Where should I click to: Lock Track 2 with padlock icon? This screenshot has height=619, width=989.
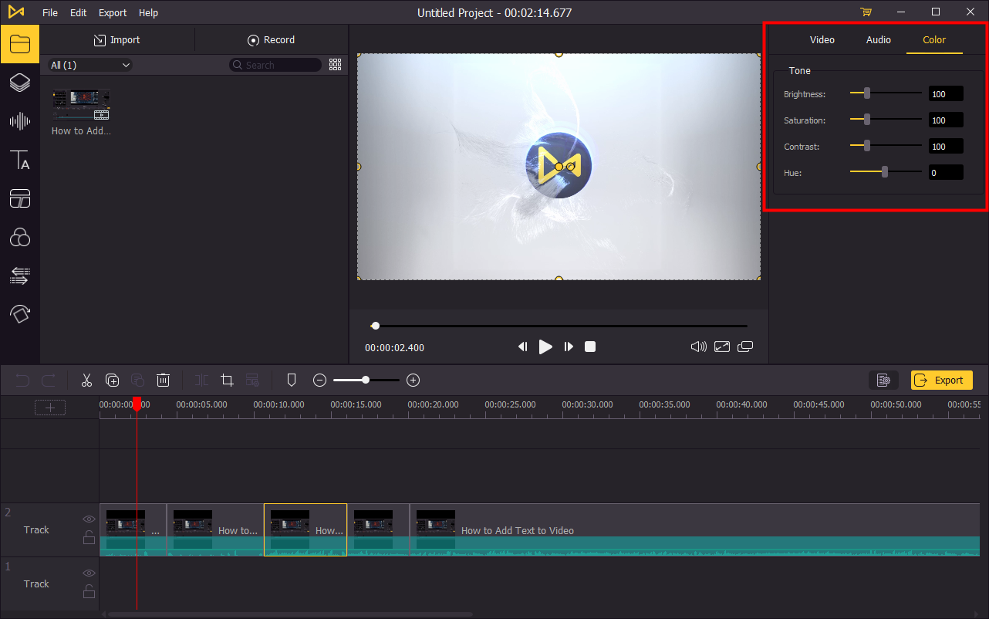(x=89, y=537)
